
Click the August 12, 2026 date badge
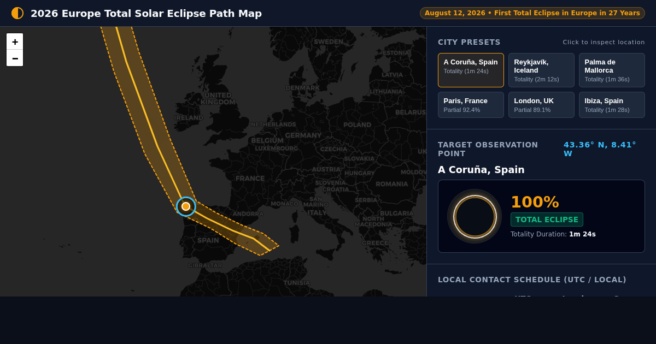pos(532,13)
